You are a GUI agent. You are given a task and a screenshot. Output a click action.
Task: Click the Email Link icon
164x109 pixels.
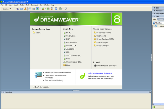[x=21, y=9]
